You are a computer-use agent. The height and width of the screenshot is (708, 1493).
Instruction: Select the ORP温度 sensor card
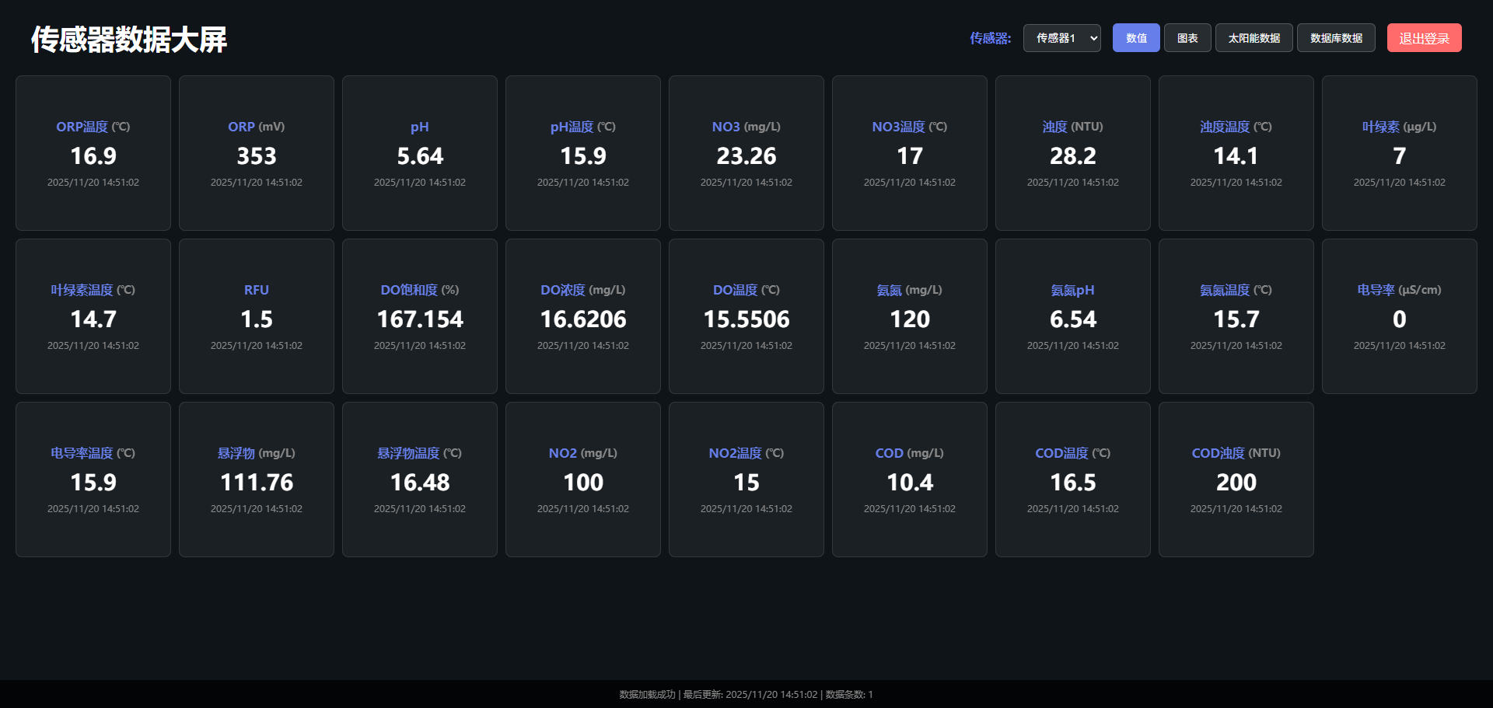pyautogui.click(x=93, y=153)
